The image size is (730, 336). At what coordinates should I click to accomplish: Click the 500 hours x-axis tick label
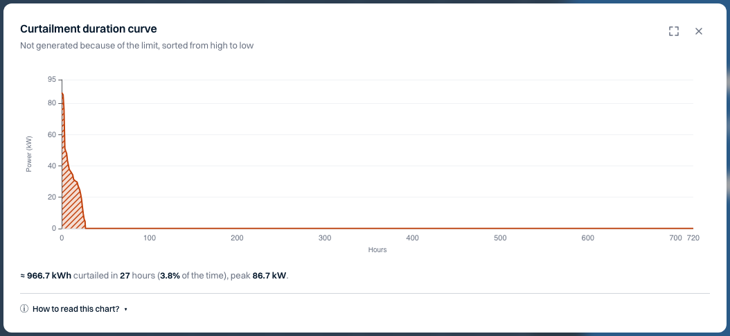(500, 238)
